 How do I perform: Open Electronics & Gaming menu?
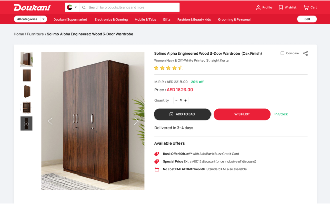[x=111, y=20]
